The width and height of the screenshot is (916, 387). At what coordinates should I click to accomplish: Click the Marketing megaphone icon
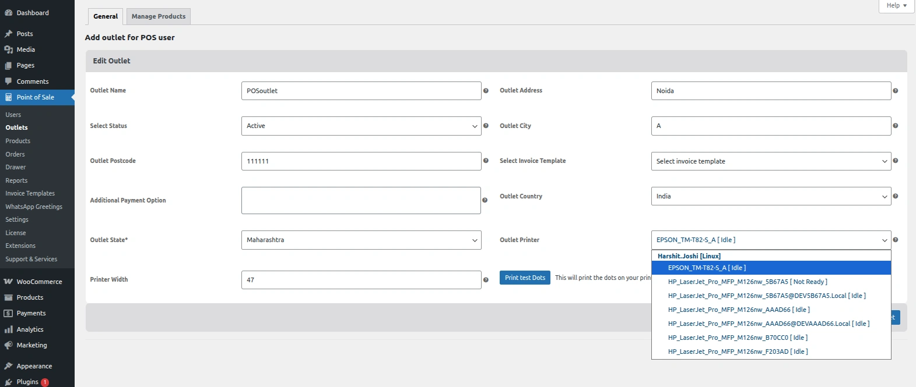tap(8, 345)
